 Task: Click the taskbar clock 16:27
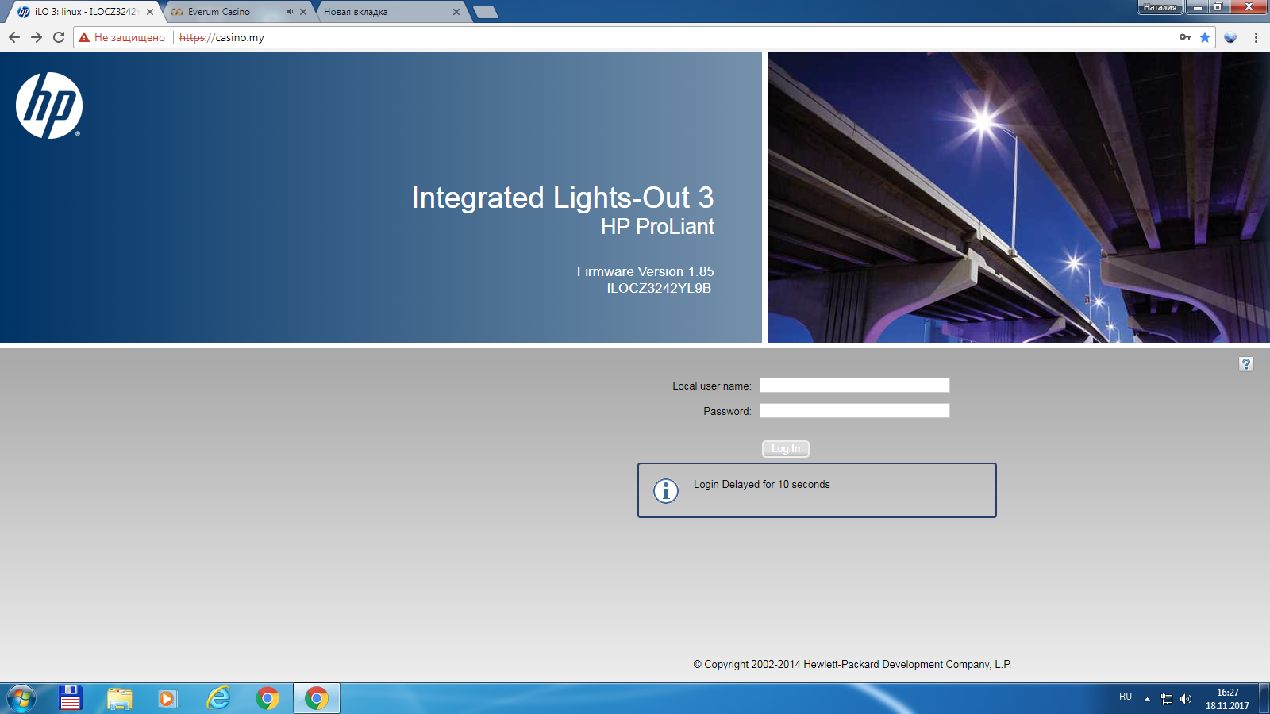(1227, 693)
